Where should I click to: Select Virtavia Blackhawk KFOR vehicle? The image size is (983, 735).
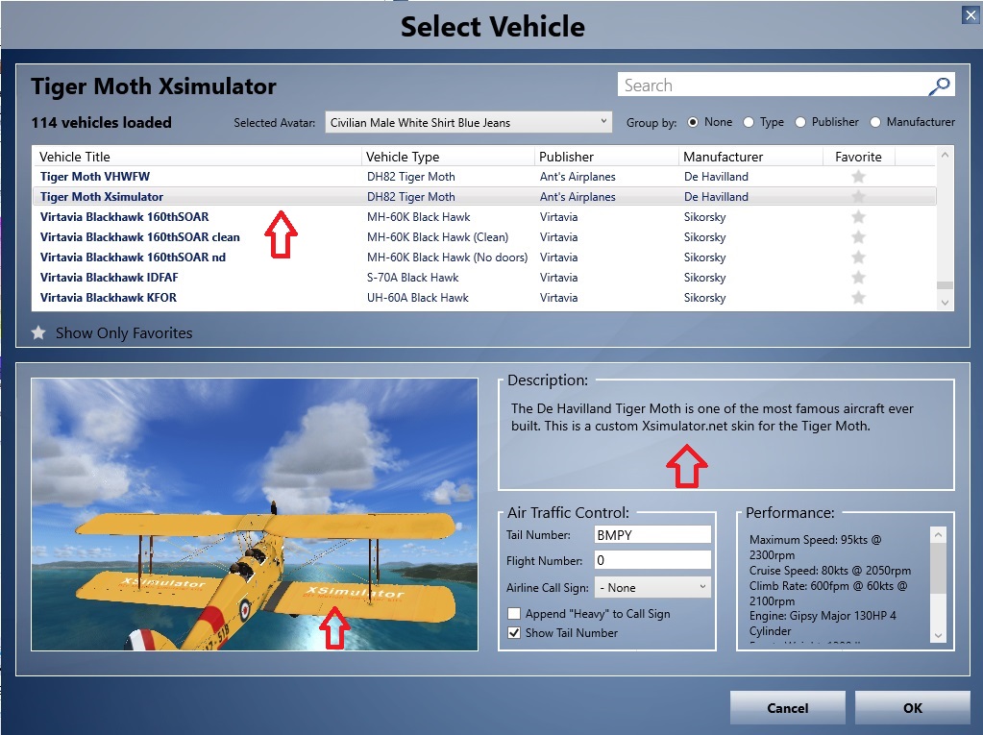109,297
